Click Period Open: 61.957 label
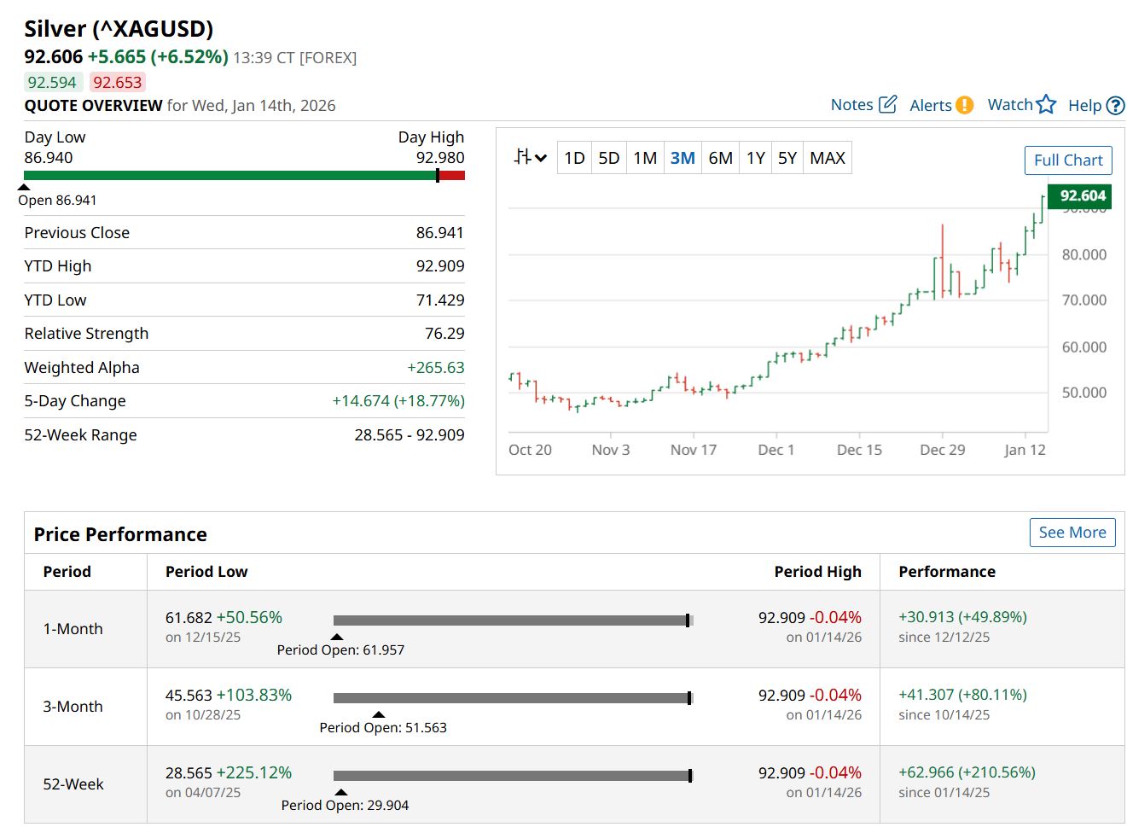 pyautogui.click(x=340, y=650)
